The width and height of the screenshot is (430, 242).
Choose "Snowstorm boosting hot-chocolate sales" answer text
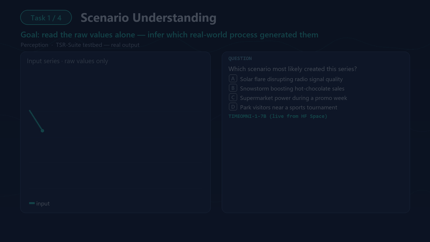pos(292,88)
